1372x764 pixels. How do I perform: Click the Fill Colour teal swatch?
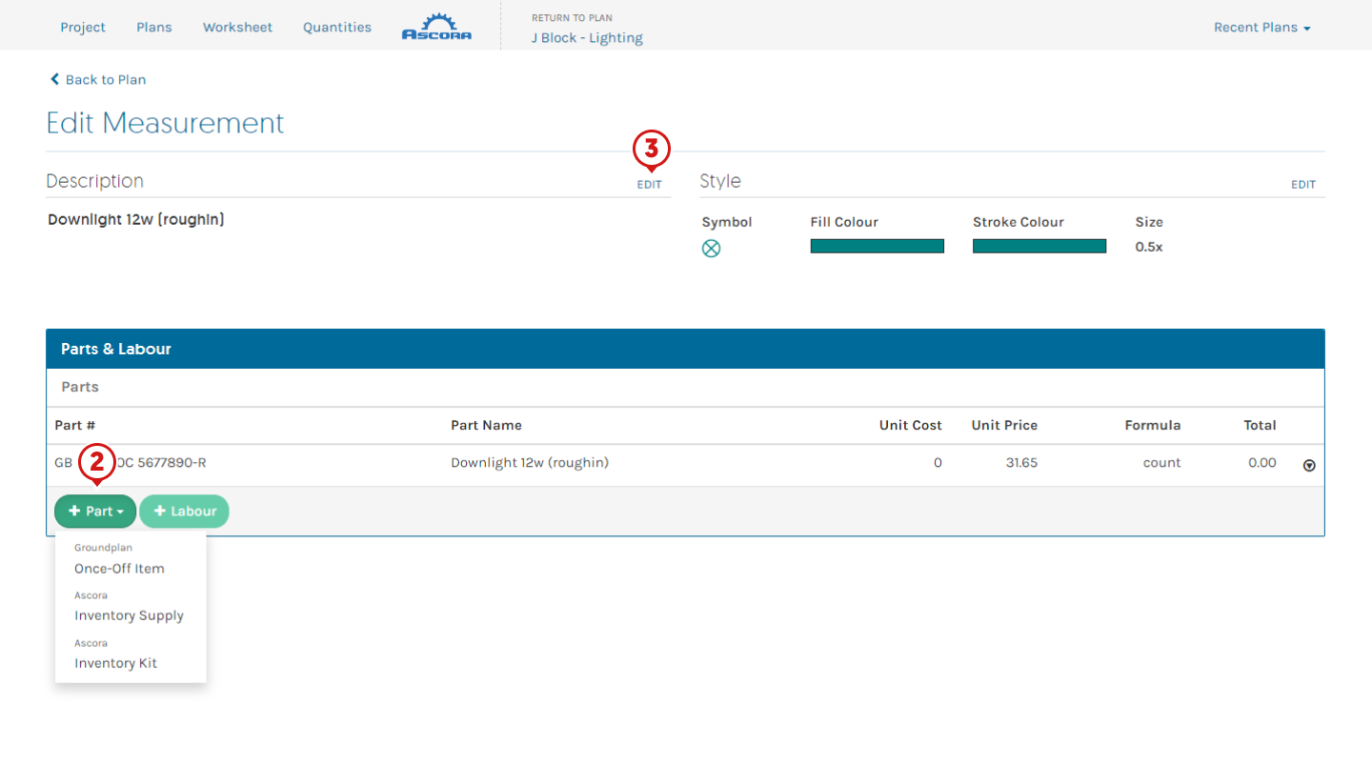click(x=877, y=247)
